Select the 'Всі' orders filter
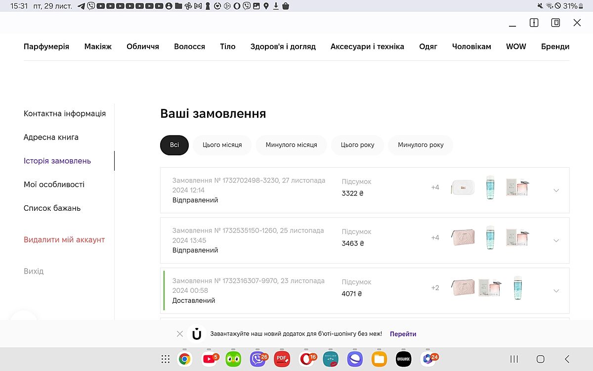 coord(174,145)
